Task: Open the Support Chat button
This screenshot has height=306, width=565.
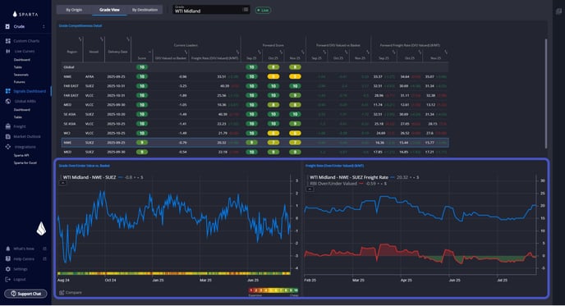Action: click(25, 294)
